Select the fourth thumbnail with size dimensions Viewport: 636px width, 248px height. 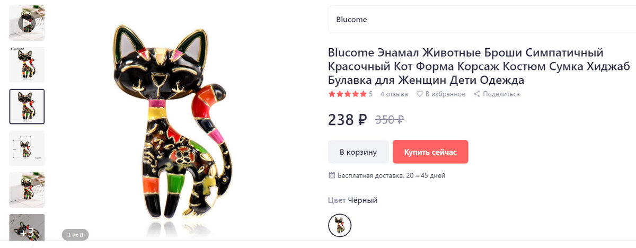tap(26, 148)
